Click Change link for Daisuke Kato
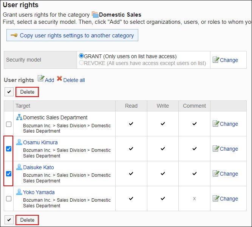Screen dimensions: 252x227 [229, 174]
